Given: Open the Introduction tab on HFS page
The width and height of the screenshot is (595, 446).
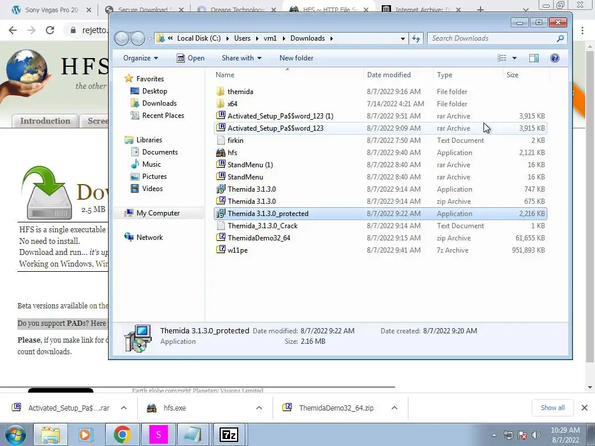Looking at the screenshot, I should tap(45, 121).
